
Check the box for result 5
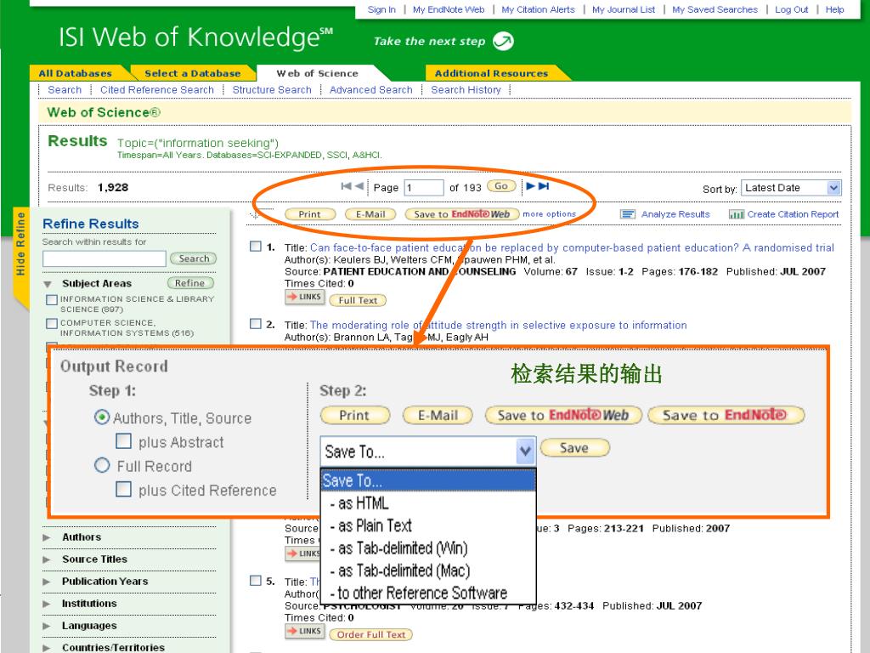point(255,581)
